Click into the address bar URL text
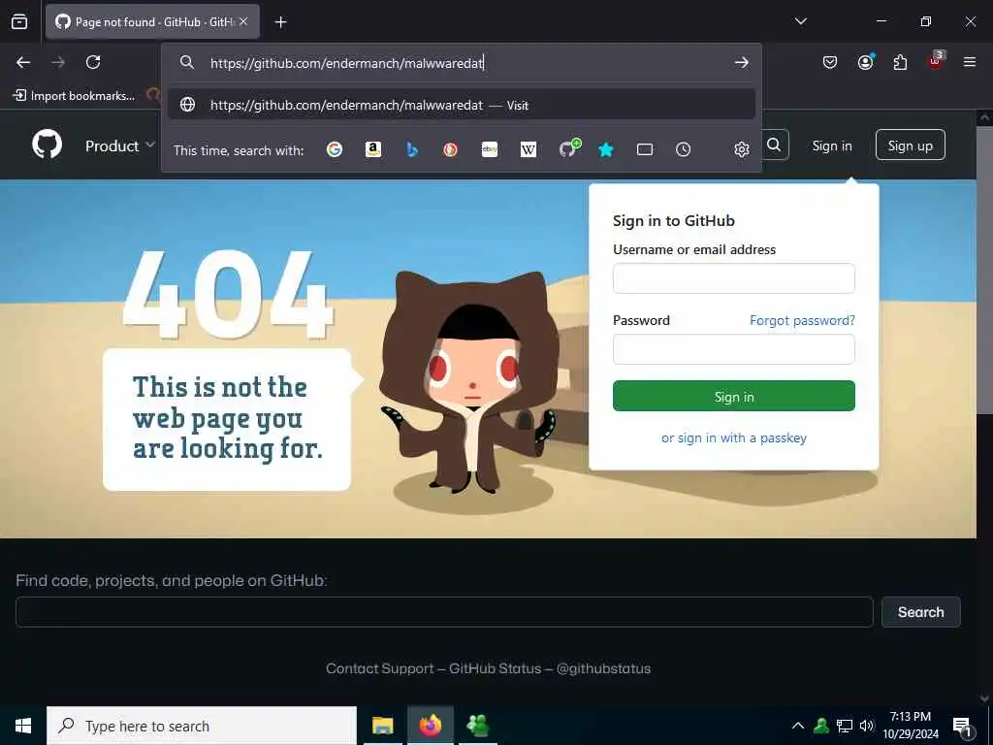993x745 pixels. [x=347, y=63]
